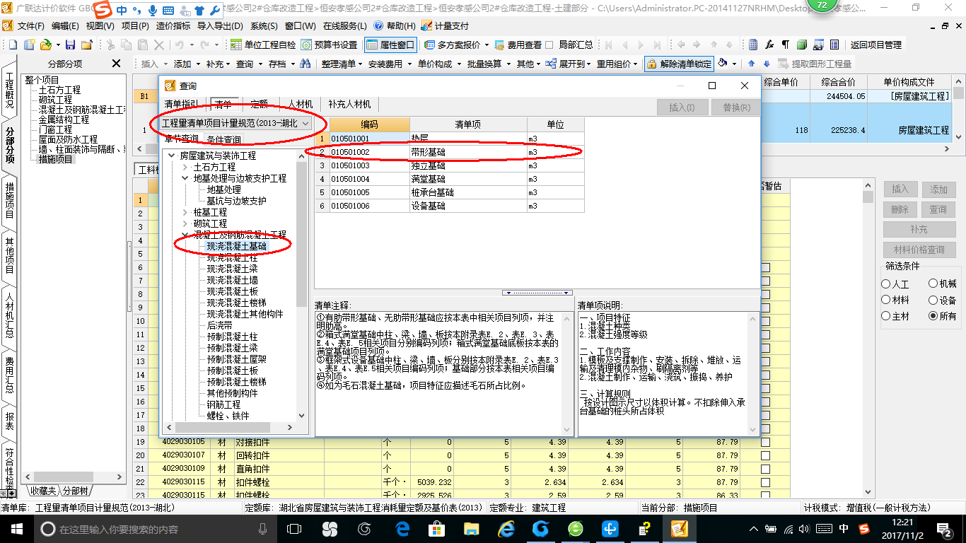
Task: Click the 插入(I) button in the query dialog
Action: (x=682, y=107)
